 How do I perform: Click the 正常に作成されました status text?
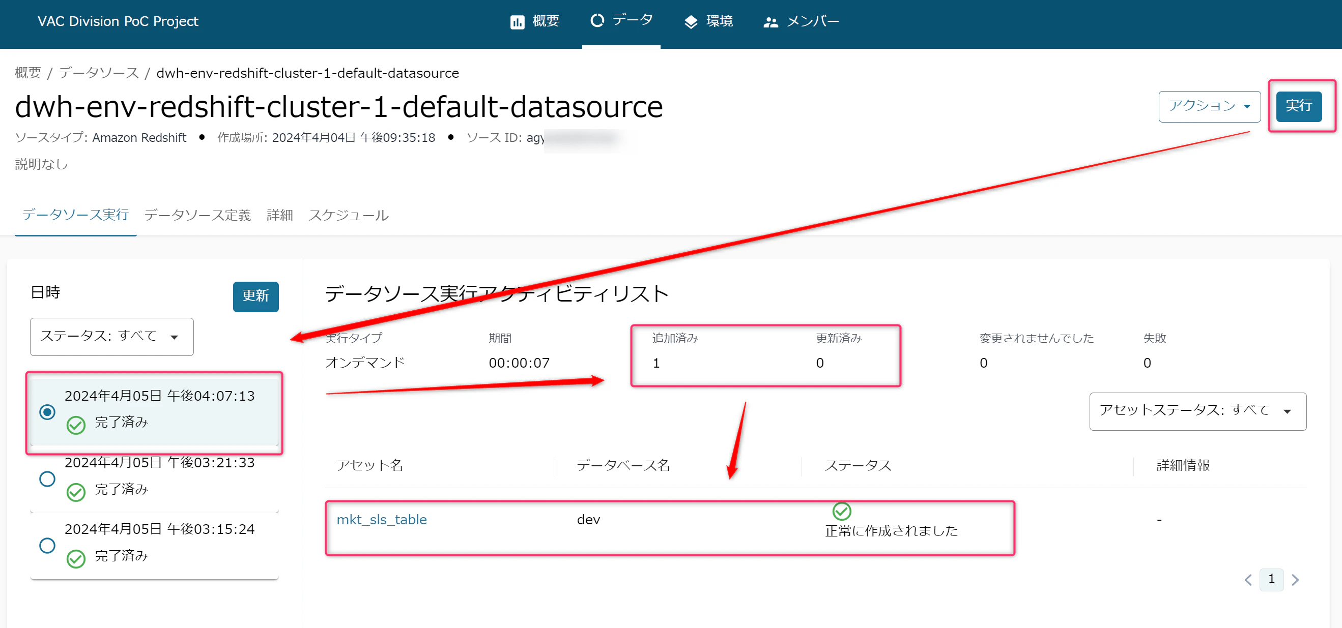pos(892,531)
